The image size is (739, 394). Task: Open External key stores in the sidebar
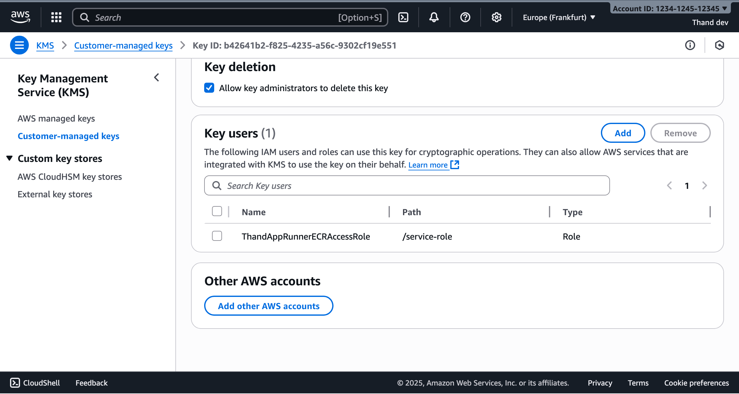tap(55, 194)
